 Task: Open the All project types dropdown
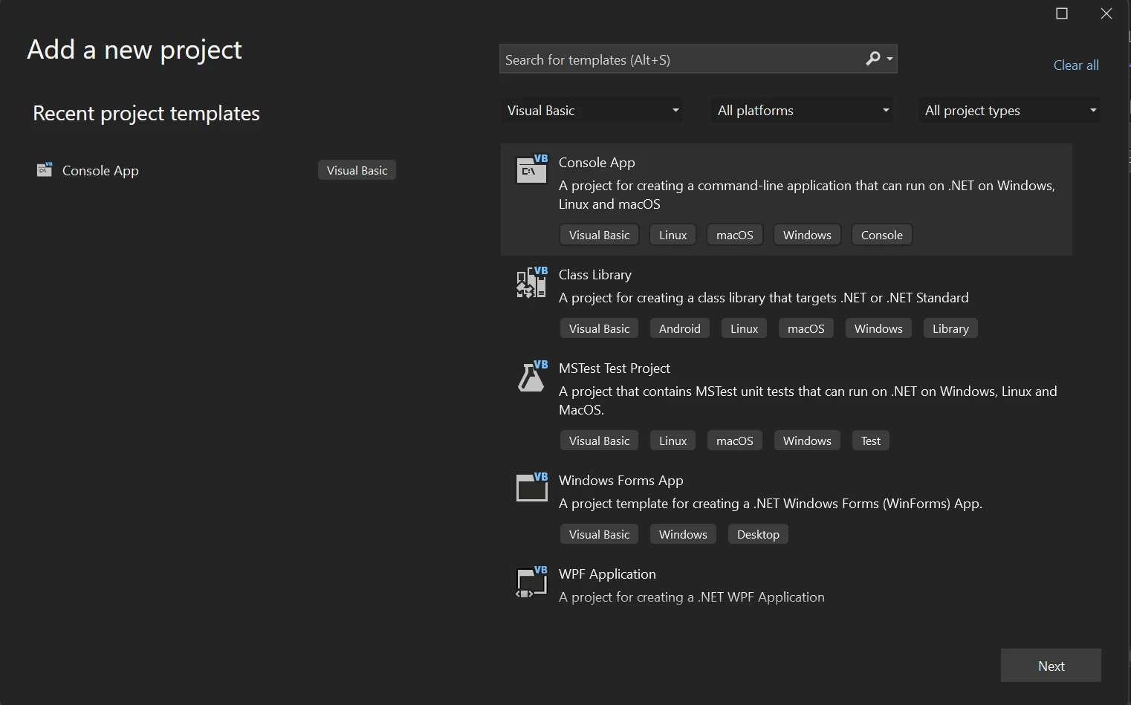click(1008, 111)
